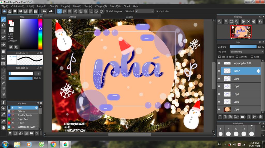Image resolution: width=265 pixels, height=148 pixels.
Task: Select the Text tool
Action: [3, 102]
